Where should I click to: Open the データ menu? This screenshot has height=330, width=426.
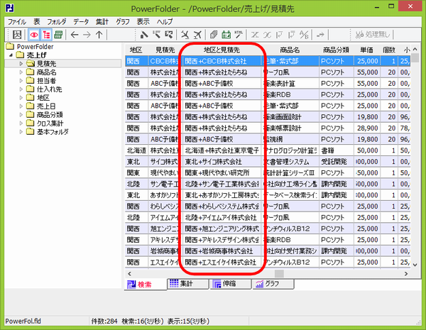[x=81, y=22]
